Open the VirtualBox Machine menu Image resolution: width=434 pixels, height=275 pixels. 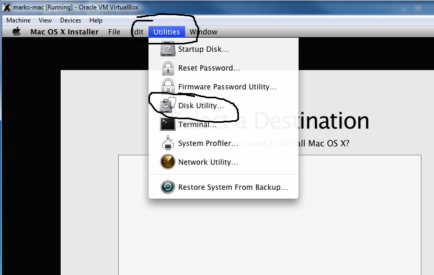point(18,20)
